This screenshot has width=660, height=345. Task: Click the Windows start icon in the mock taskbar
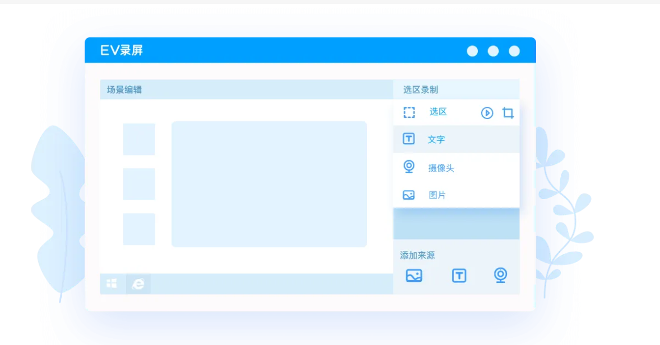111,283
